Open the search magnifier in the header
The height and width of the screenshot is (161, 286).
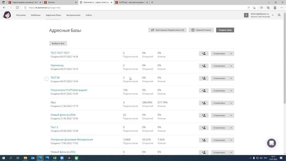279,15
